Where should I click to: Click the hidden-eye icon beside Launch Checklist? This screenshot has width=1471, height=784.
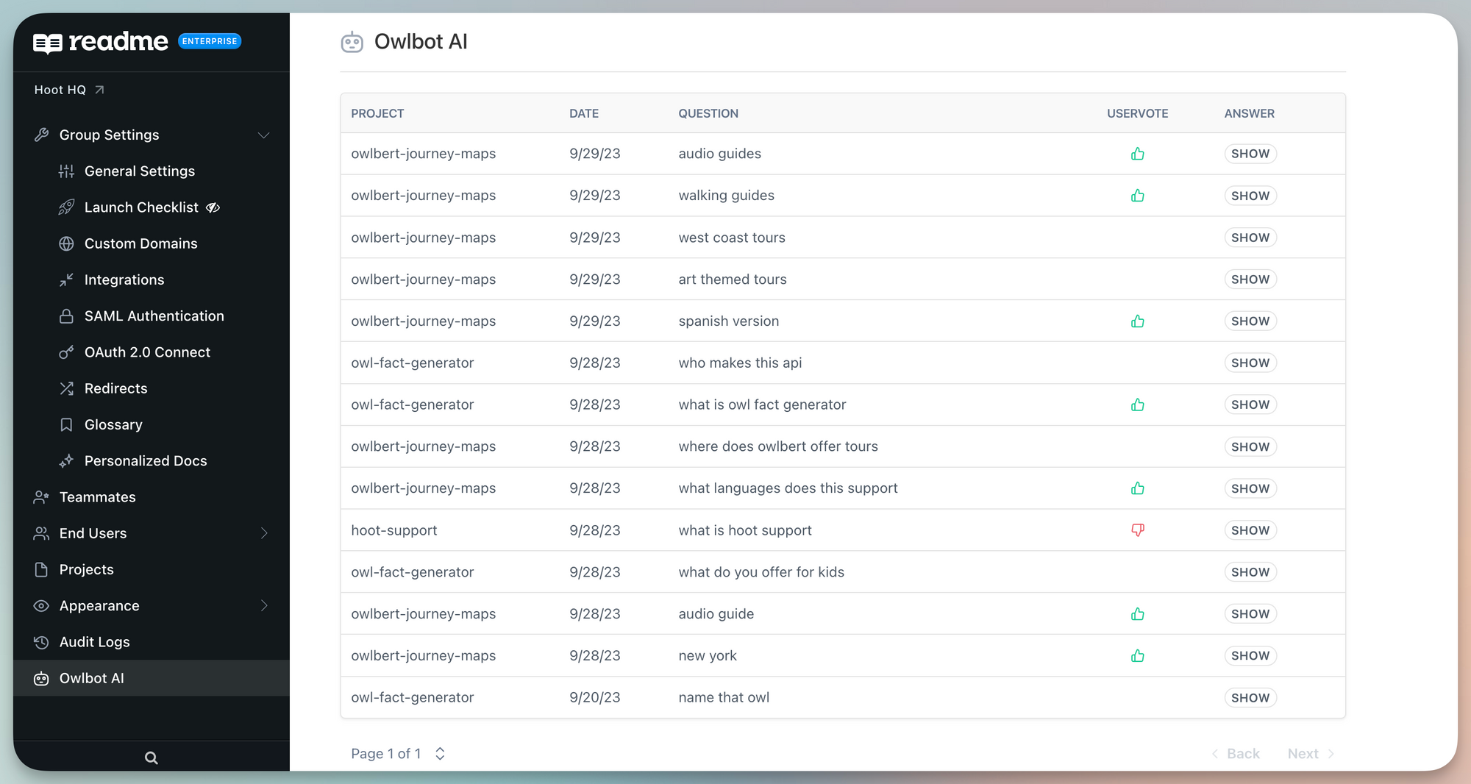(213, 207)
